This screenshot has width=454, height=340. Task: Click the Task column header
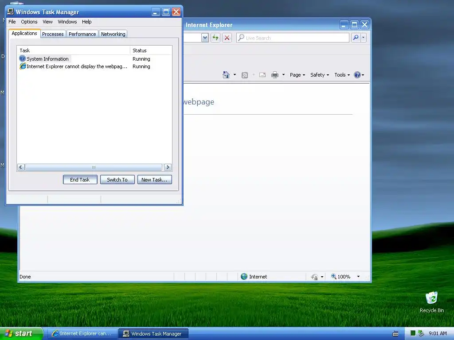pyautogui.click(x=74, y=50)
